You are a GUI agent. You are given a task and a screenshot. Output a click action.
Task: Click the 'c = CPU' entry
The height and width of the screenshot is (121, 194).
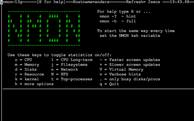[x=23, y=60]
